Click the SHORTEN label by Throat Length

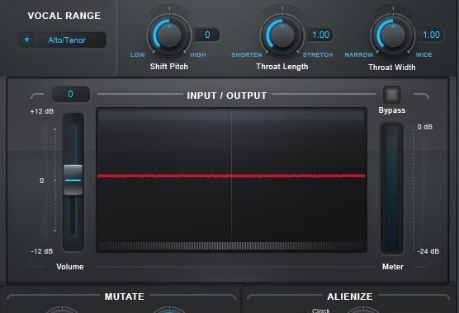pos(247,55)
